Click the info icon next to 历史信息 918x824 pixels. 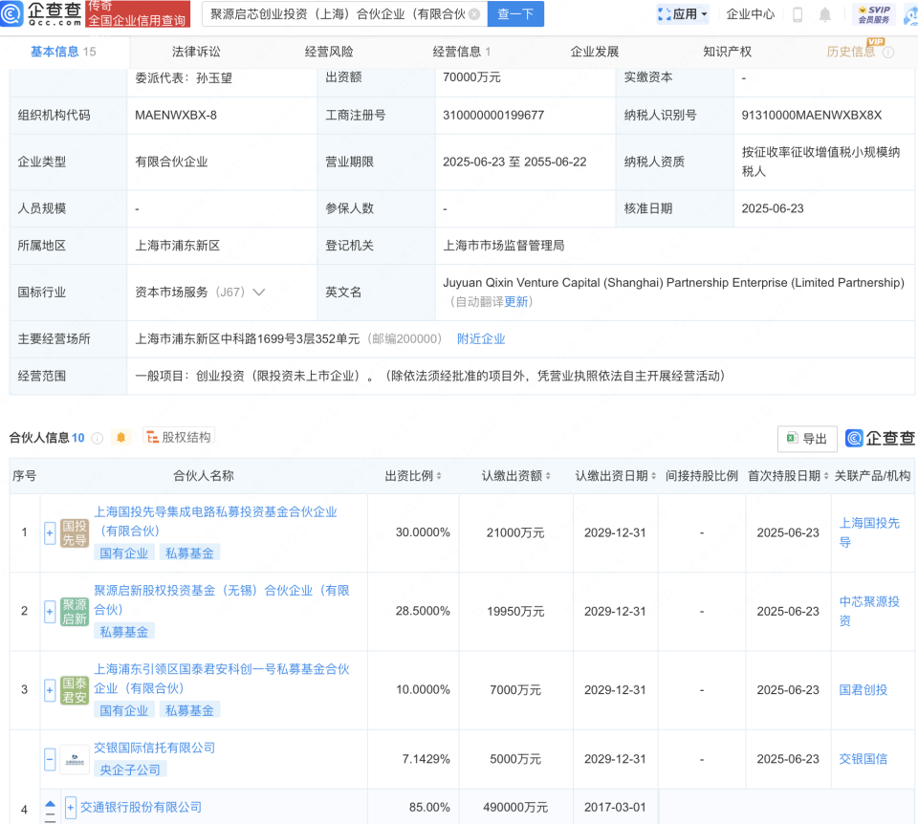point(888,52)
